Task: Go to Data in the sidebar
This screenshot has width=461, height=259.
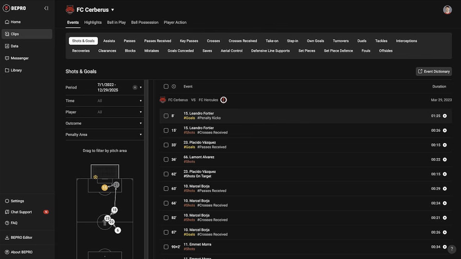Action: pyautogui.click(x=27, y=46)
